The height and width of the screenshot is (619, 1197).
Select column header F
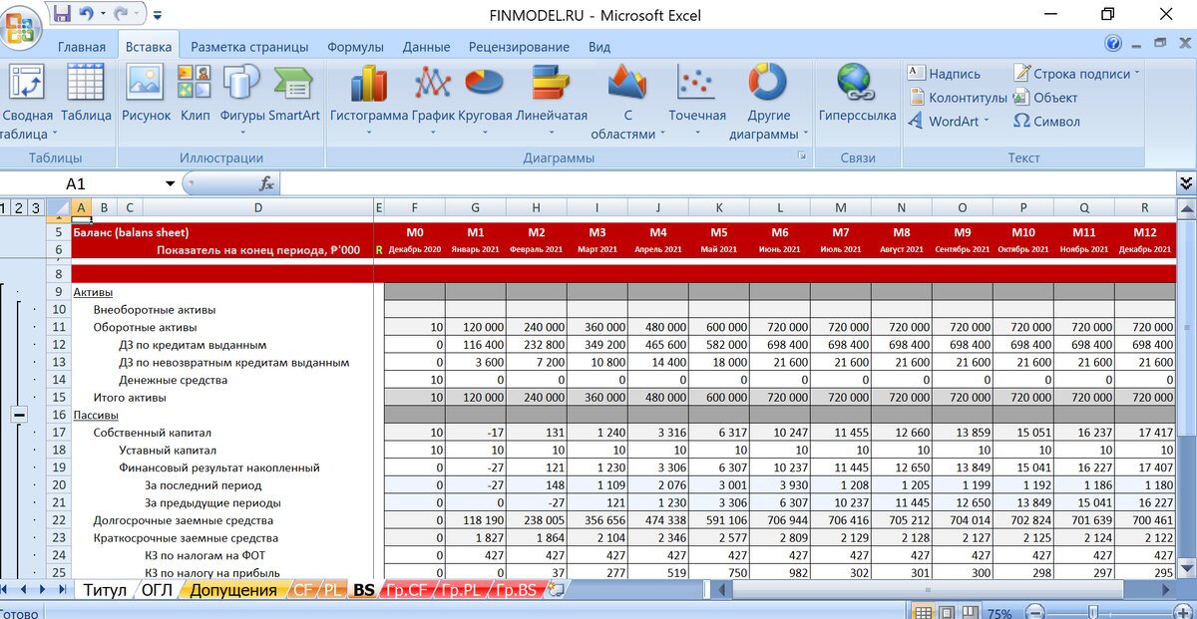(414, 207)
